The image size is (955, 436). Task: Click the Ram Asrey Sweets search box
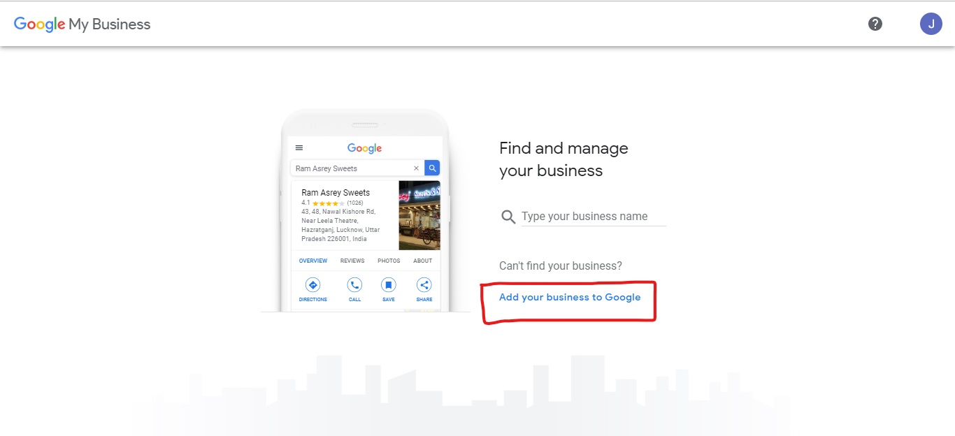pyautogui.click(x=357, y=168)
